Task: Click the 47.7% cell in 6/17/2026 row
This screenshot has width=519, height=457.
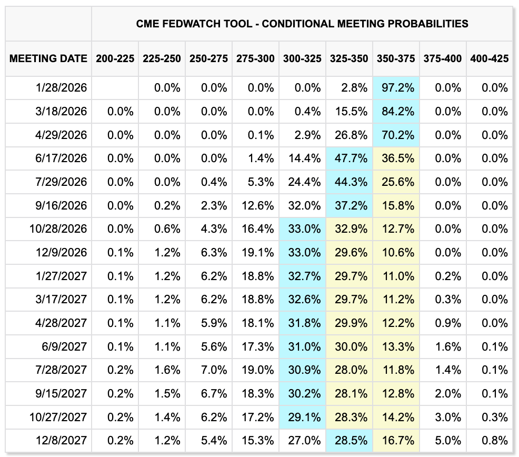Action: click(348, 158)
